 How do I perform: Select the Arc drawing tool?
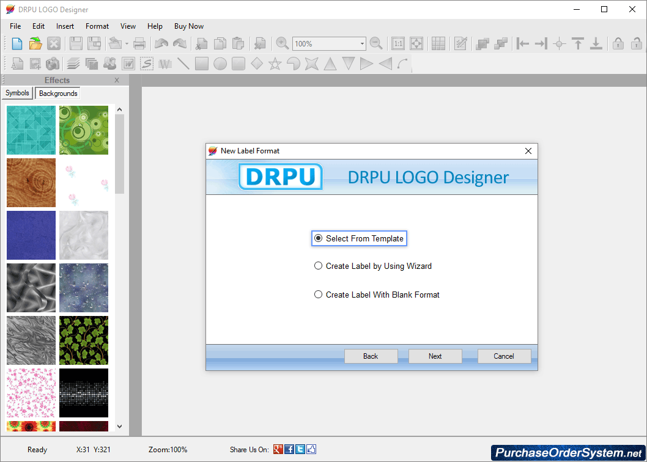click(x=403, y=64)
